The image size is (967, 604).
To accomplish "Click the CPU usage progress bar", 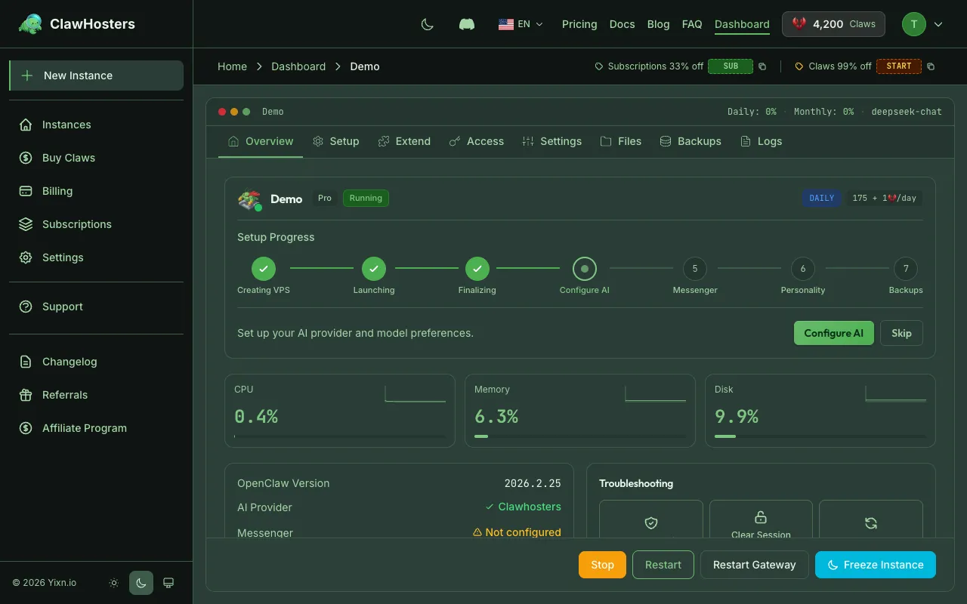I will click(x=340, y=436).
